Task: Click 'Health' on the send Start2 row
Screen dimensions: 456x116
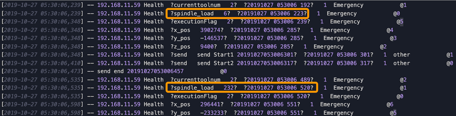Action: point(154,63)
